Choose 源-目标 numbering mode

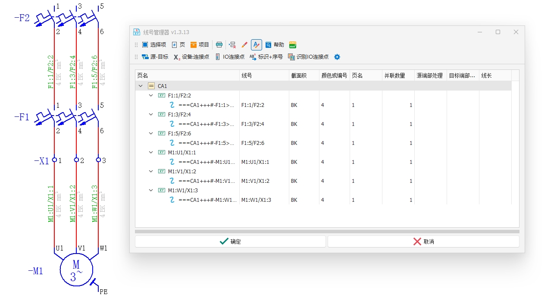pyautogui.click(x=155, y=57)
